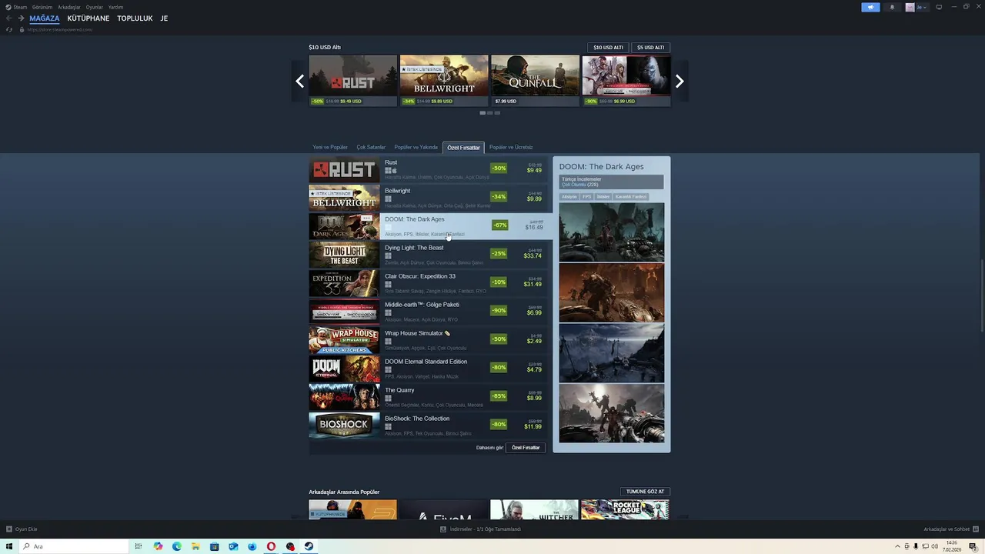Open the Görünüm menu
This screenshot has height=554, width=985.
pyautogui.click(x=42, y=7)
